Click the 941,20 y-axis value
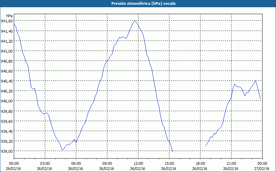 (7, 41)
